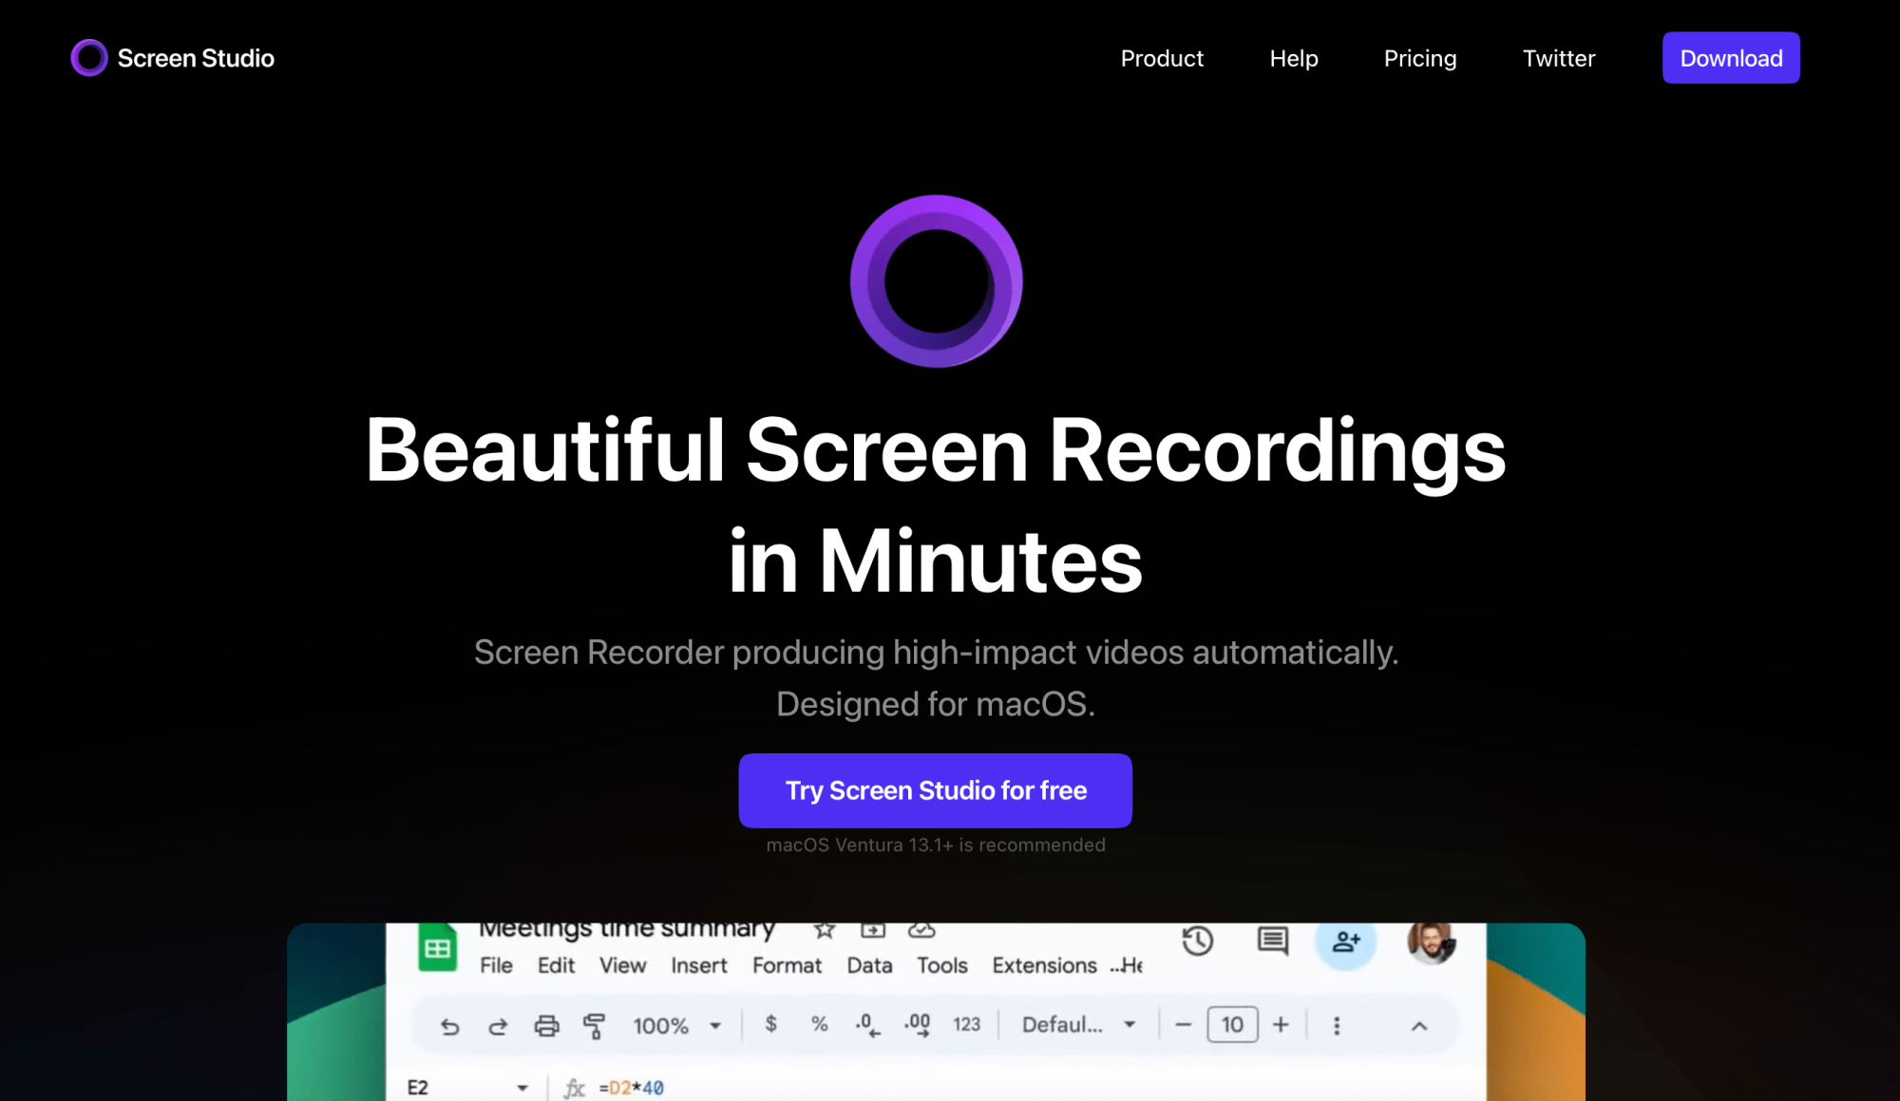
Task: Select the paint format tool
Action: (x=595, y=1026)
